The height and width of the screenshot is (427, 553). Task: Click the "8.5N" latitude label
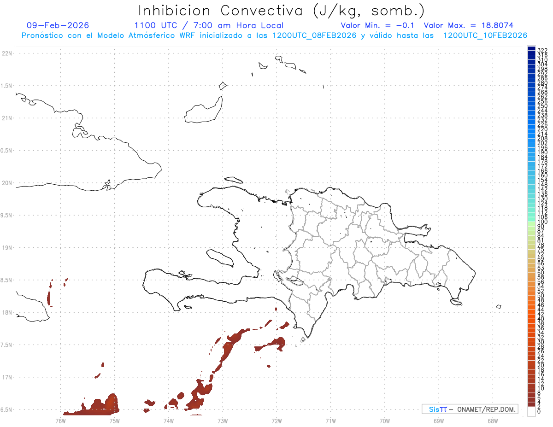click(x=7, y=280)
